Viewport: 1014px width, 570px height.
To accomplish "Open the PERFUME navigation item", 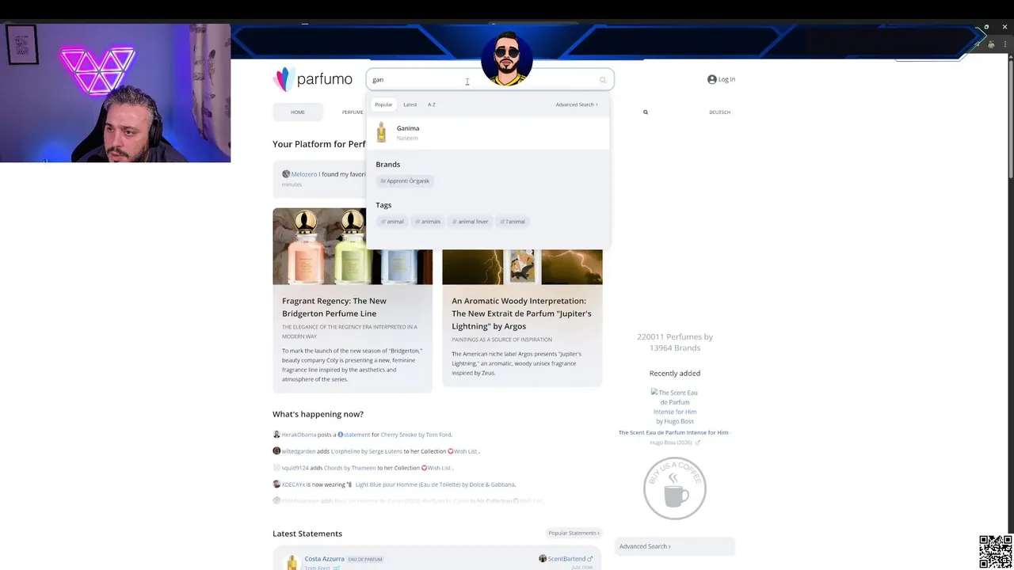I will coord(353,112).
